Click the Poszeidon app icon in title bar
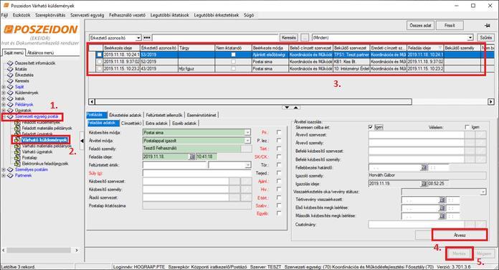This screenshot has height=270, width=499. pyautogui.click(x=6, y=6)
